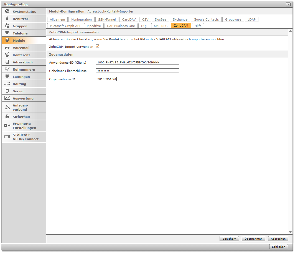Switch to the Hilfe tab
Image resolution: width=295 pixels, height=253 pixels.
pyautogui.click(x=198, y=26)
